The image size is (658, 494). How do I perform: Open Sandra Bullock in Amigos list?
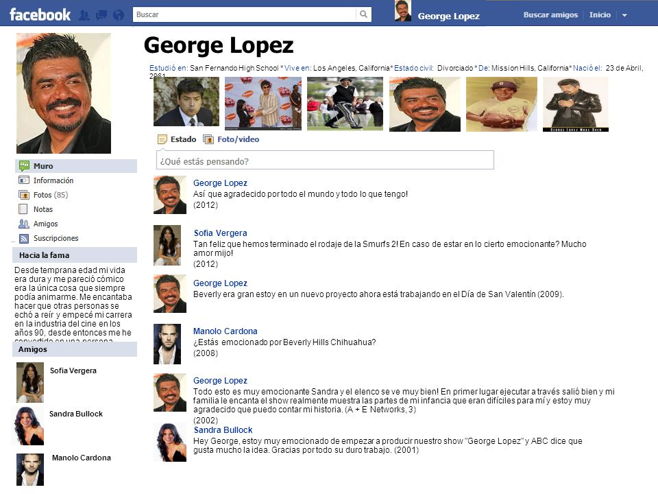(76, 414)
